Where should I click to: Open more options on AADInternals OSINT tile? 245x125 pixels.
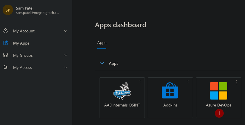[x=140, y=82]
